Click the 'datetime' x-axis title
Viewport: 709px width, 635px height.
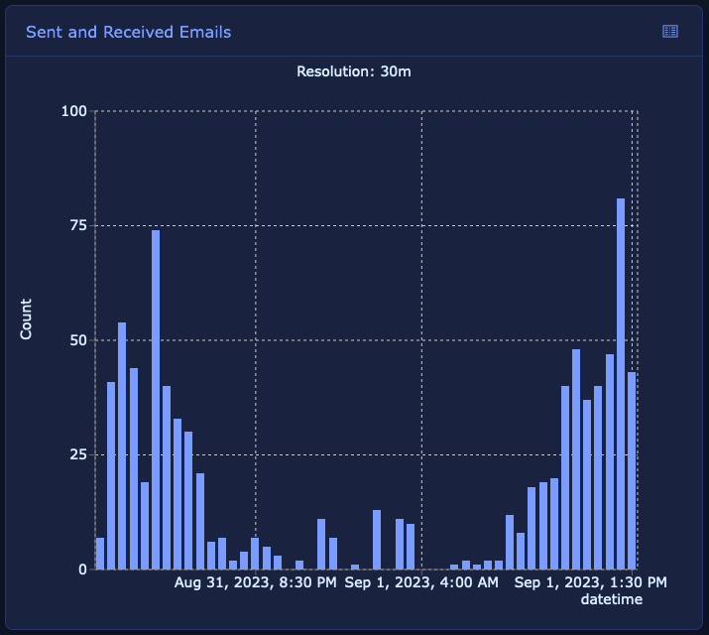tap(611, 599)
